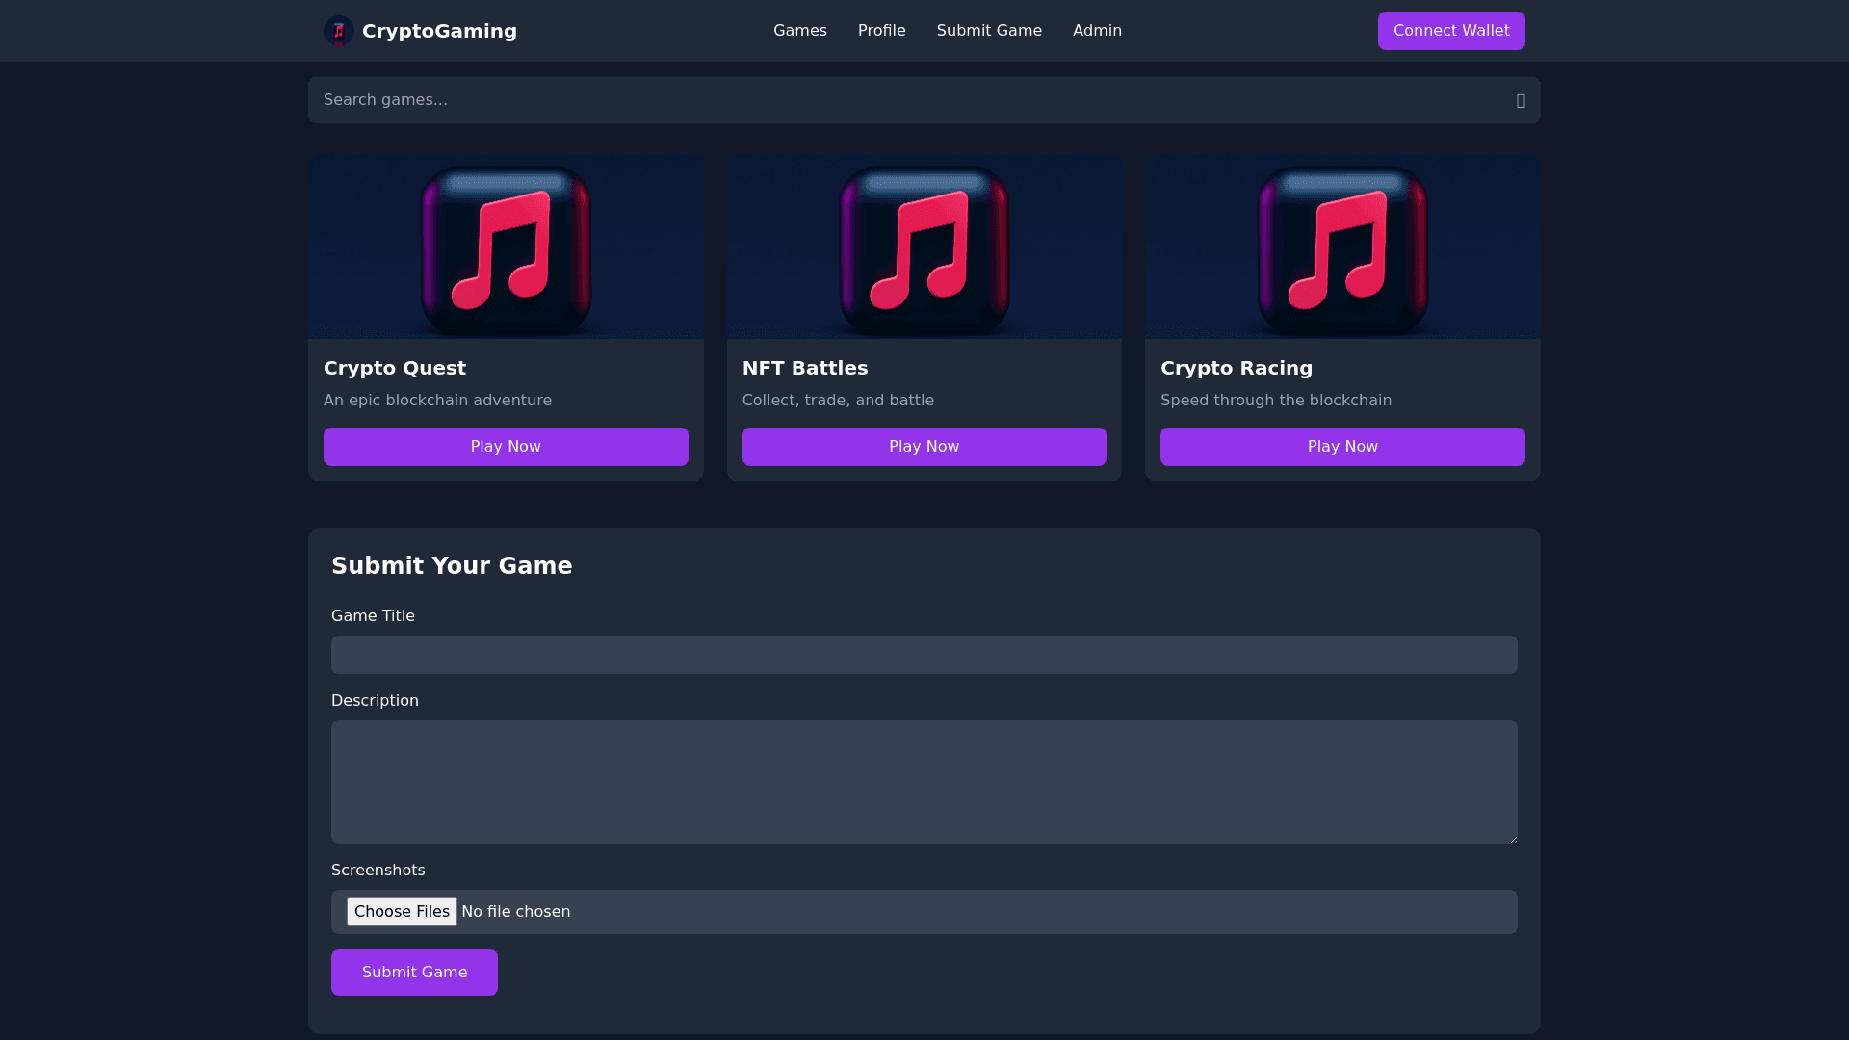Click the CryptoGaming brand name link
Viewport: 1849px width, 1040px height.
point(439,31)
